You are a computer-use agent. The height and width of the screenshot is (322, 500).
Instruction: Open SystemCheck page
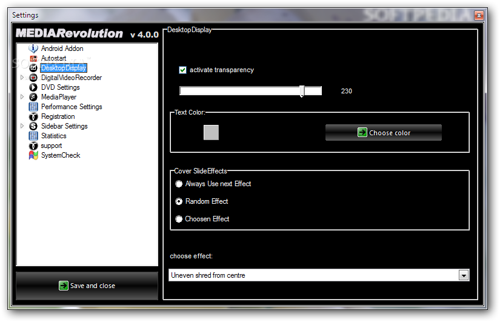click(x=61, y=155)
